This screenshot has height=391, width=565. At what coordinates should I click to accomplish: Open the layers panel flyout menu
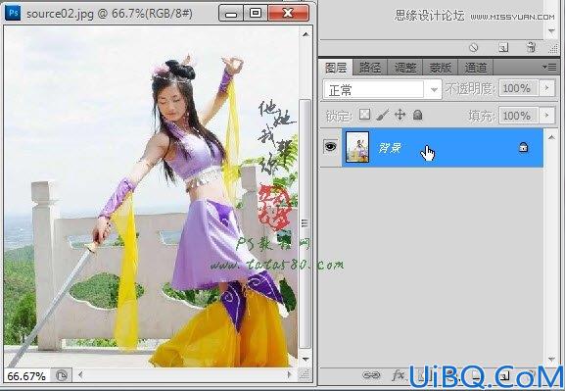tap(549, 68)
